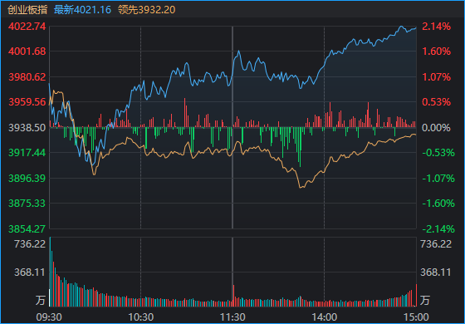
Task: Select the 3959.56 price axis label
Action: tap(27, 102)
